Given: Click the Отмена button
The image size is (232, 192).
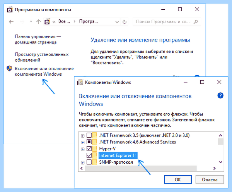Looking at the screenshot, I should [x=210, y=180].
